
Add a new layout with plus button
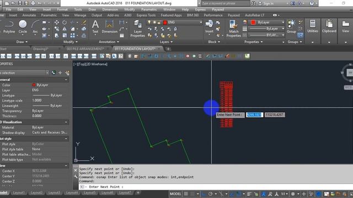138,193
